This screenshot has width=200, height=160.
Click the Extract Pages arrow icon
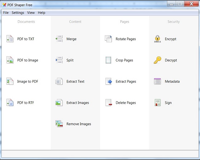[109, 81]
